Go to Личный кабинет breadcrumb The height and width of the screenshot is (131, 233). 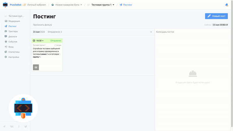tap(37, 5)
